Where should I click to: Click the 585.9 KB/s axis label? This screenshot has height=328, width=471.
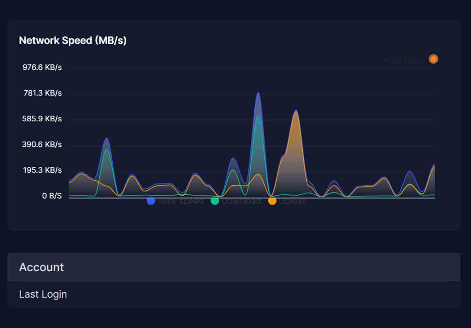[42, 119]
